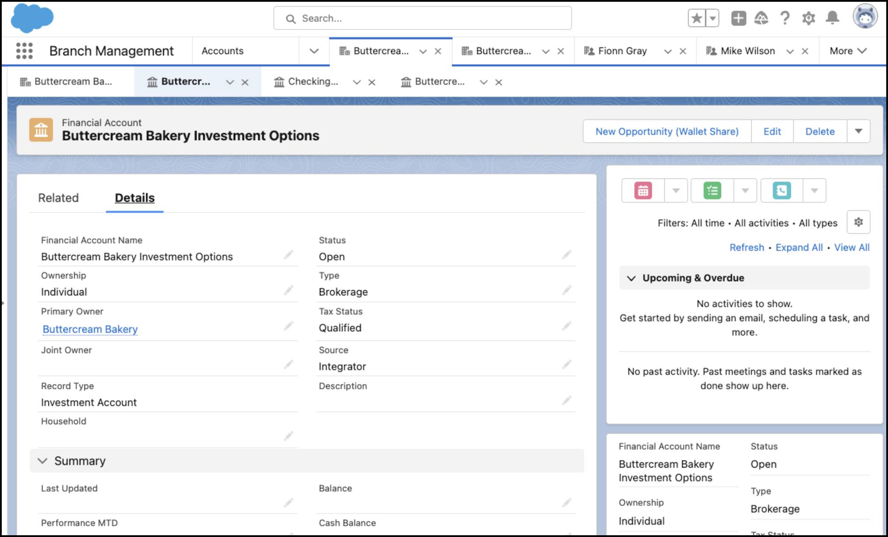Click the Delete record button

click(x=820, y=131)
